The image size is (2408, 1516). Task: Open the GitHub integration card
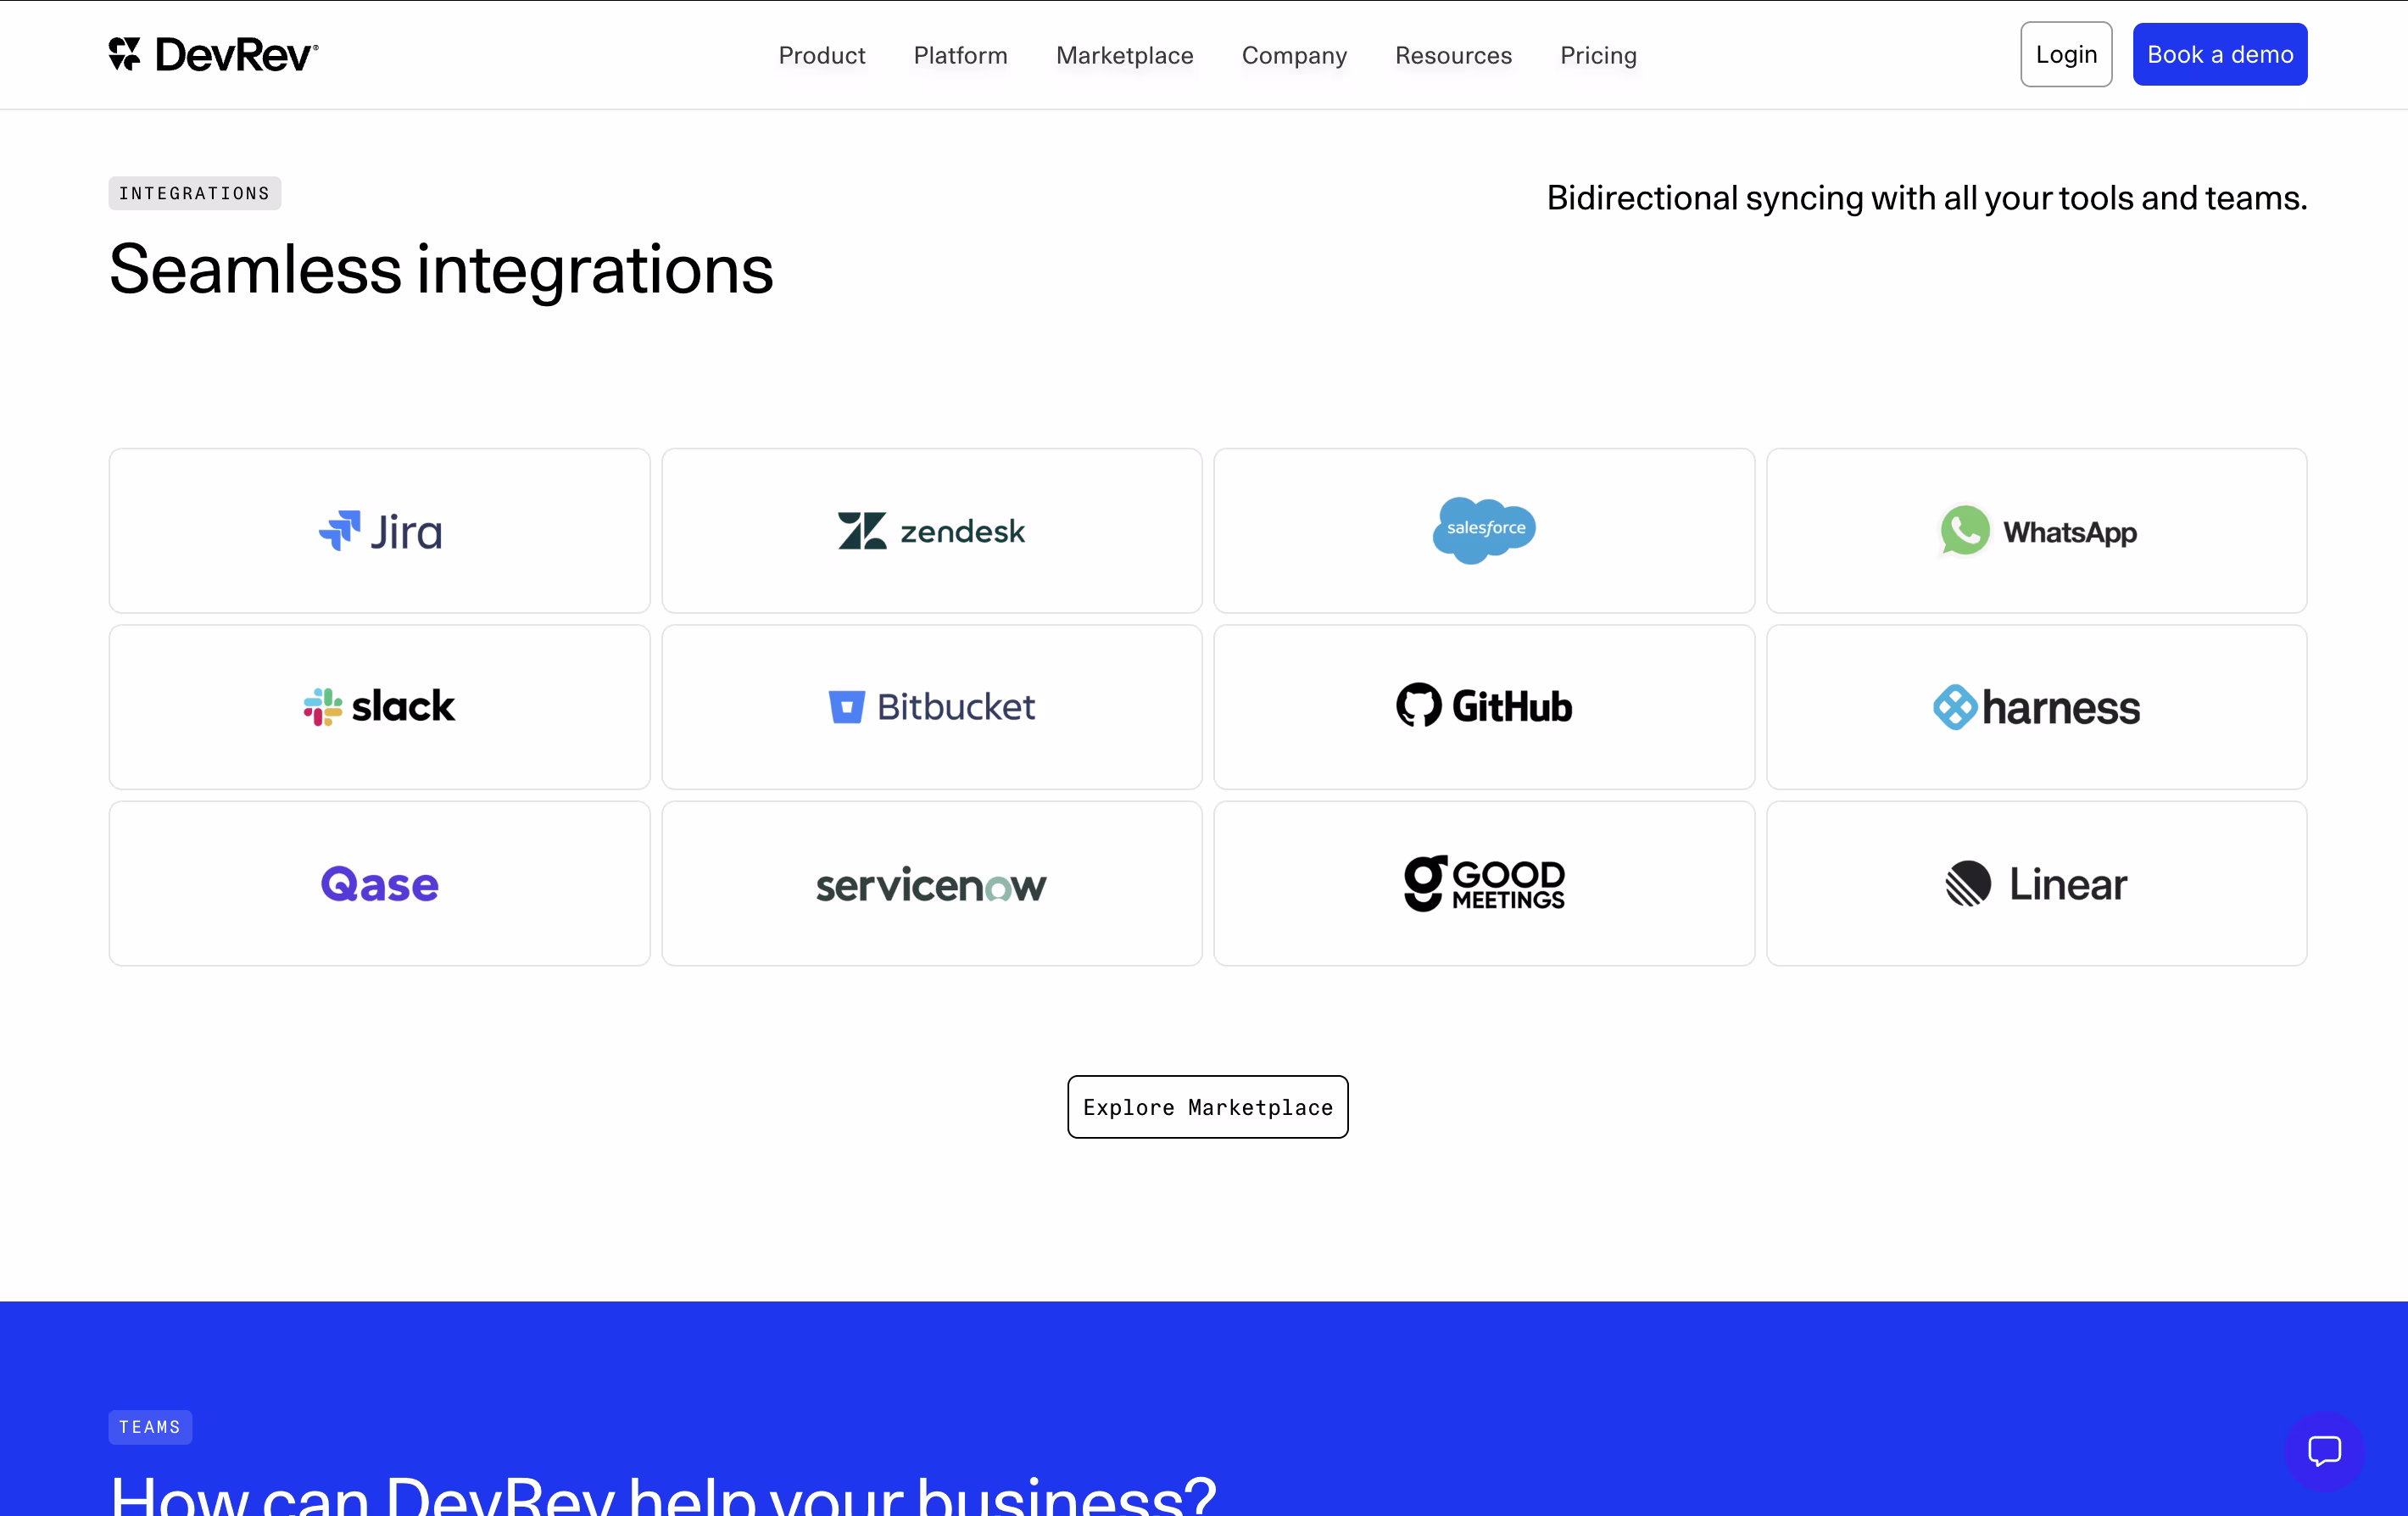tap(1484, 707)
